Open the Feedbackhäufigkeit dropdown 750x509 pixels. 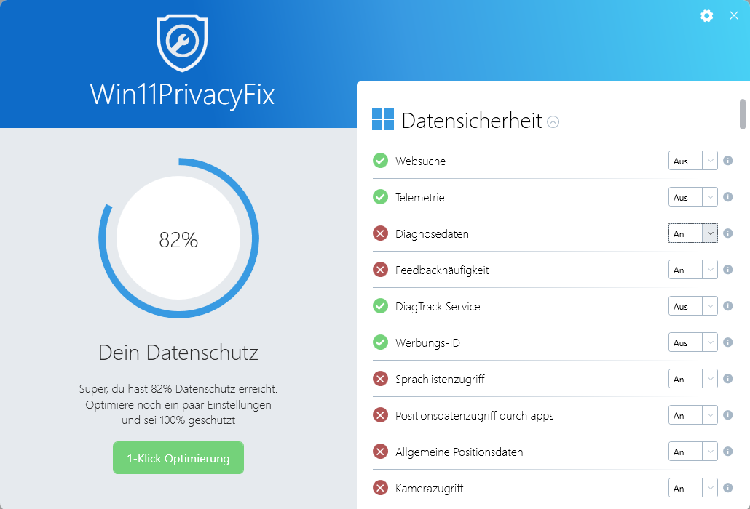tap(693, 270)
